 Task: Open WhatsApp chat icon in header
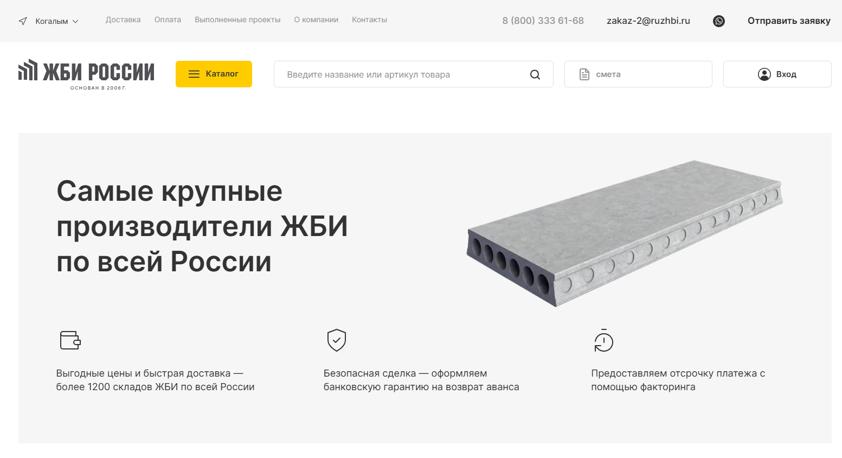[719, 21]
